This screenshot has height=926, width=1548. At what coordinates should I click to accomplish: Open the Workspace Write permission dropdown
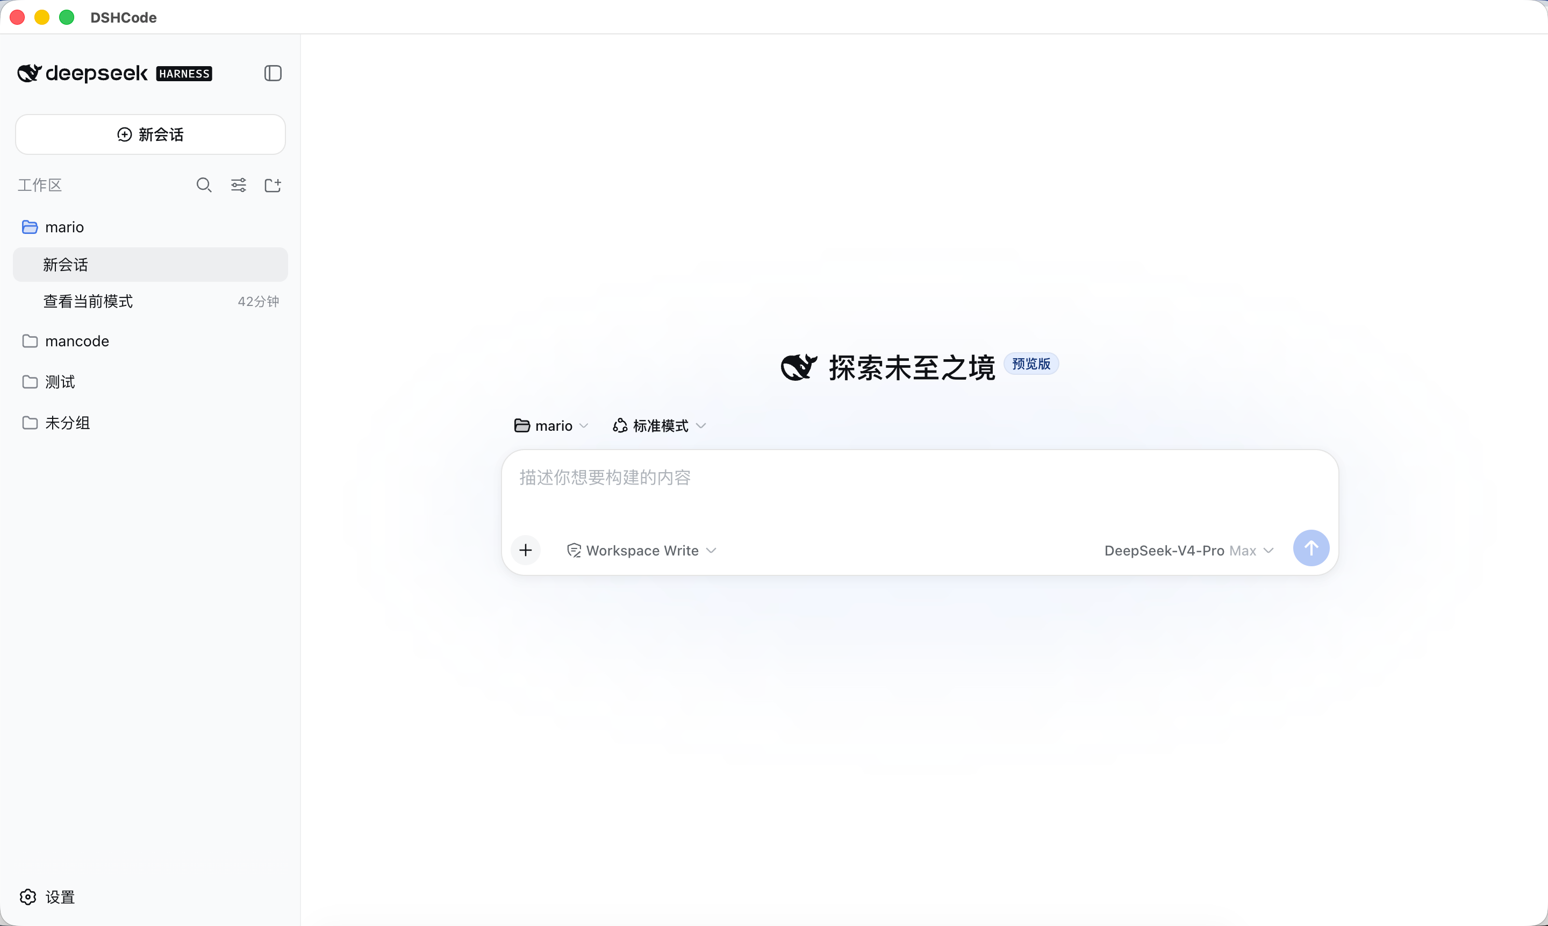point(642,550)
